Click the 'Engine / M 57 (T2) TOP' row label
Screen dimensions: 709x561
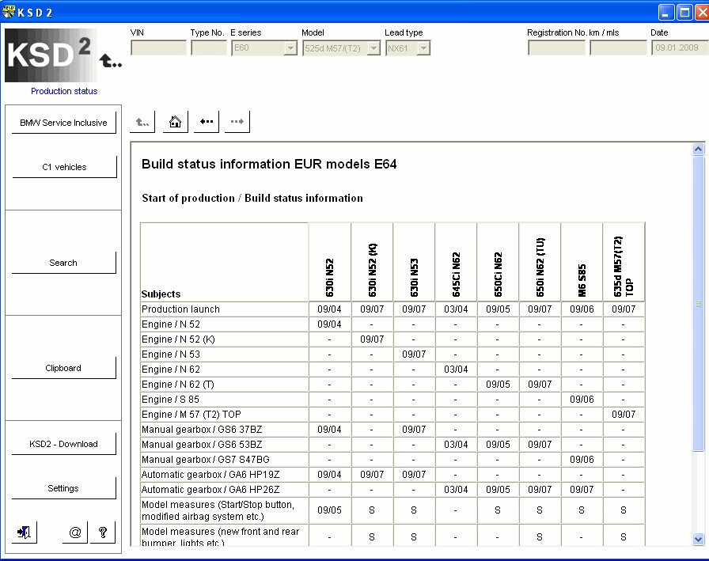[x=191, y=414]
